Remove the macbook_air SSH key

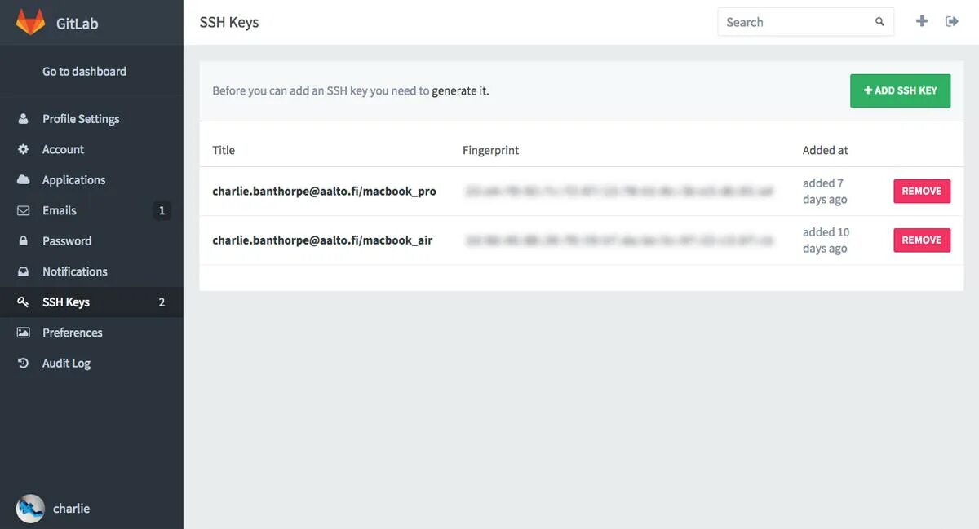pos(922,240)
